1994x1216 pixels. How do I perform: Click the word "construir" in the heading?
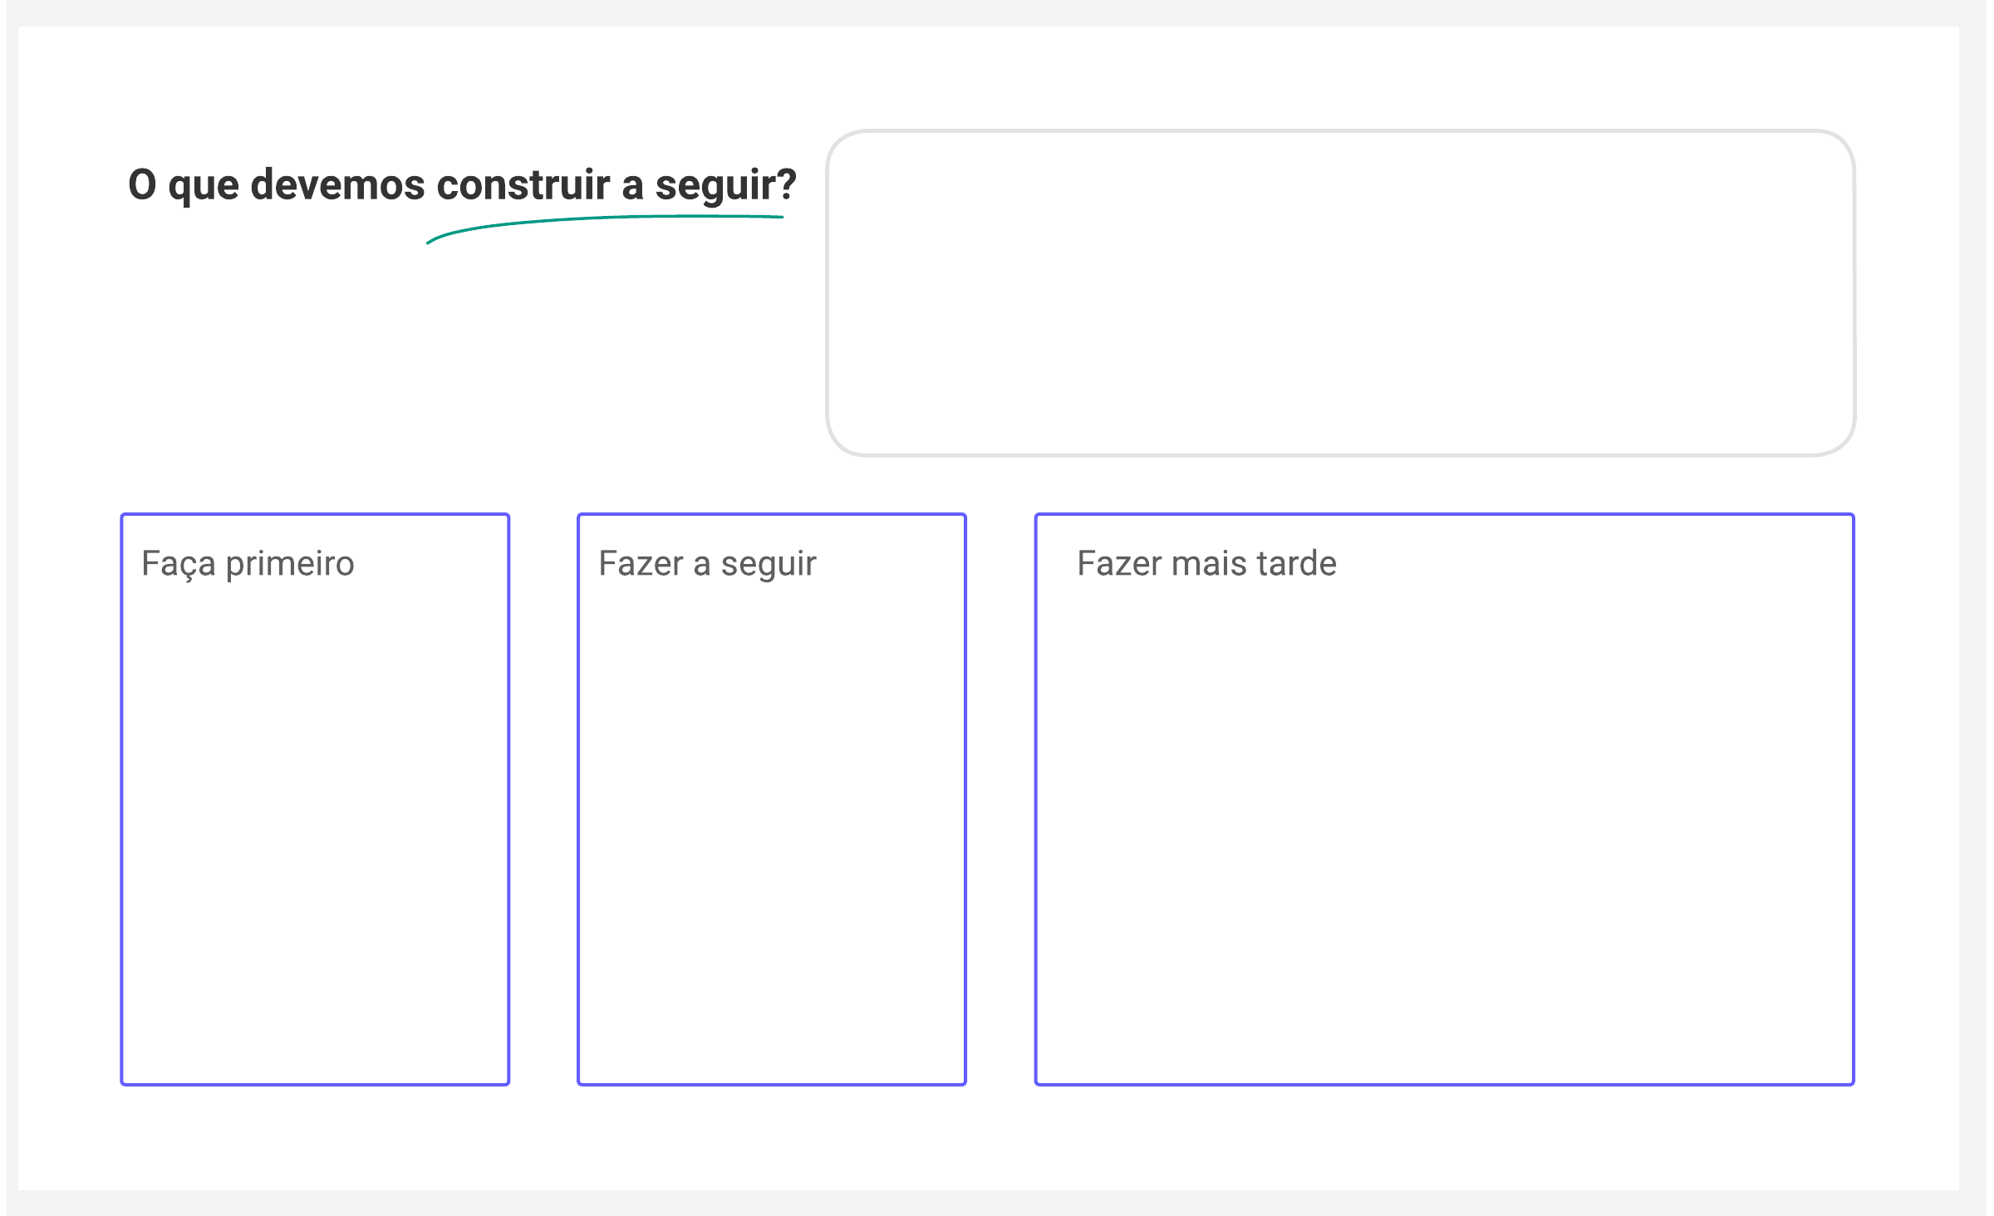tap(523, 184)
